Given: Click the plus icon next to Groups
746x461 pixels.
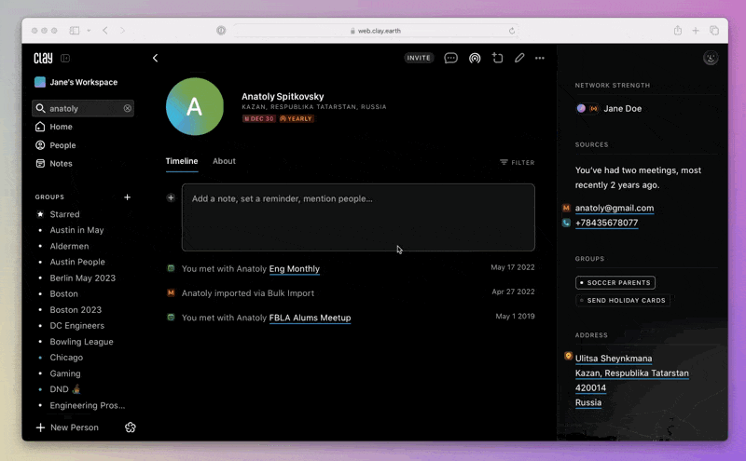Looking at the screenshot, I should pyautogui.click(x=128, y=197).
